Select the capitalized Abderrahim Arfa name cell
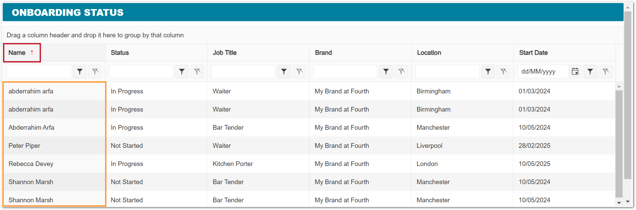Screen dimensions: 636x210 [x=54, y=127]
